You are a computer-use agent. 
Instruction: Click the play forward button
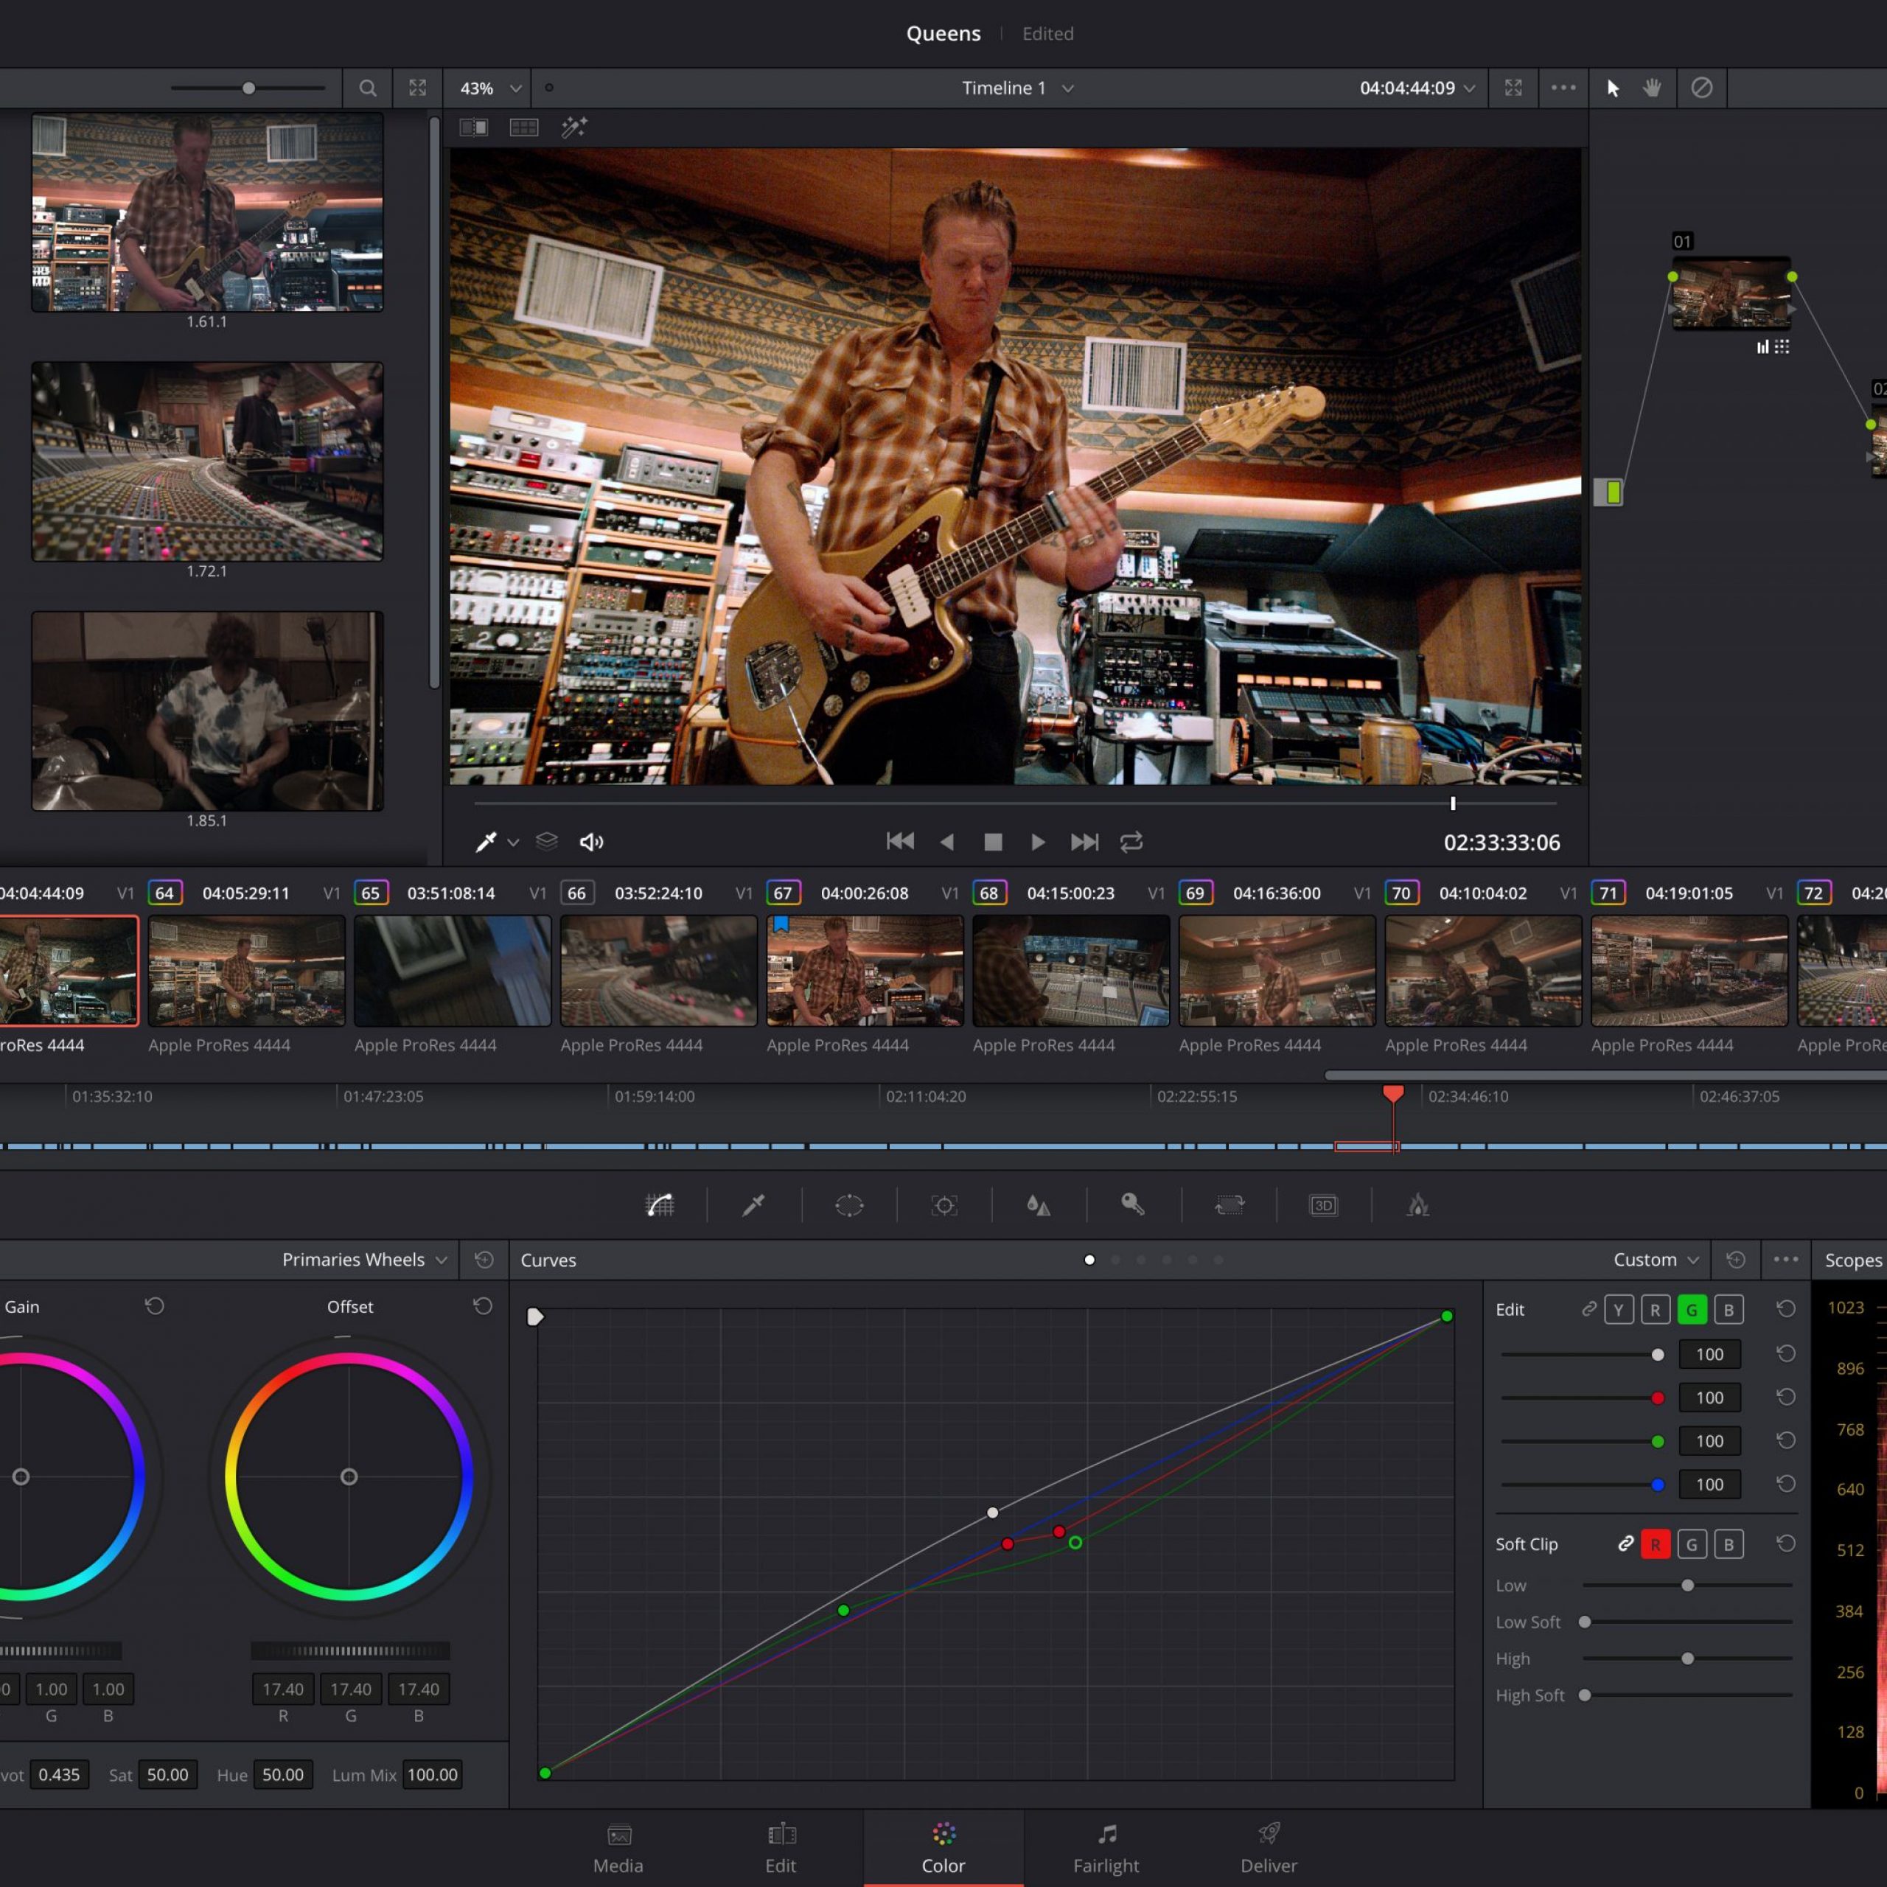(x=1039, y=842)
